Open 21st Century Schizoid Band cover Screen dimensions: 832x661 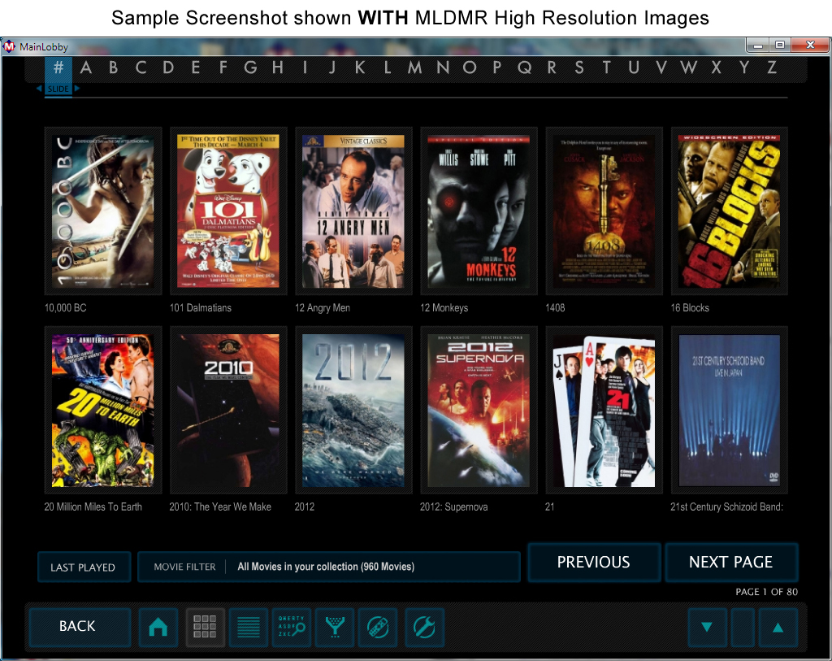(729, 410)
